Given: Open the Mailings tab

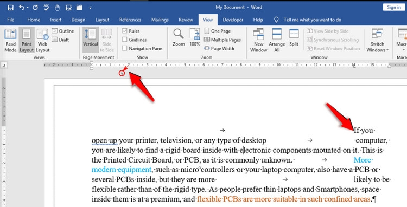Looking at the screenshot, I should [160, 20].
